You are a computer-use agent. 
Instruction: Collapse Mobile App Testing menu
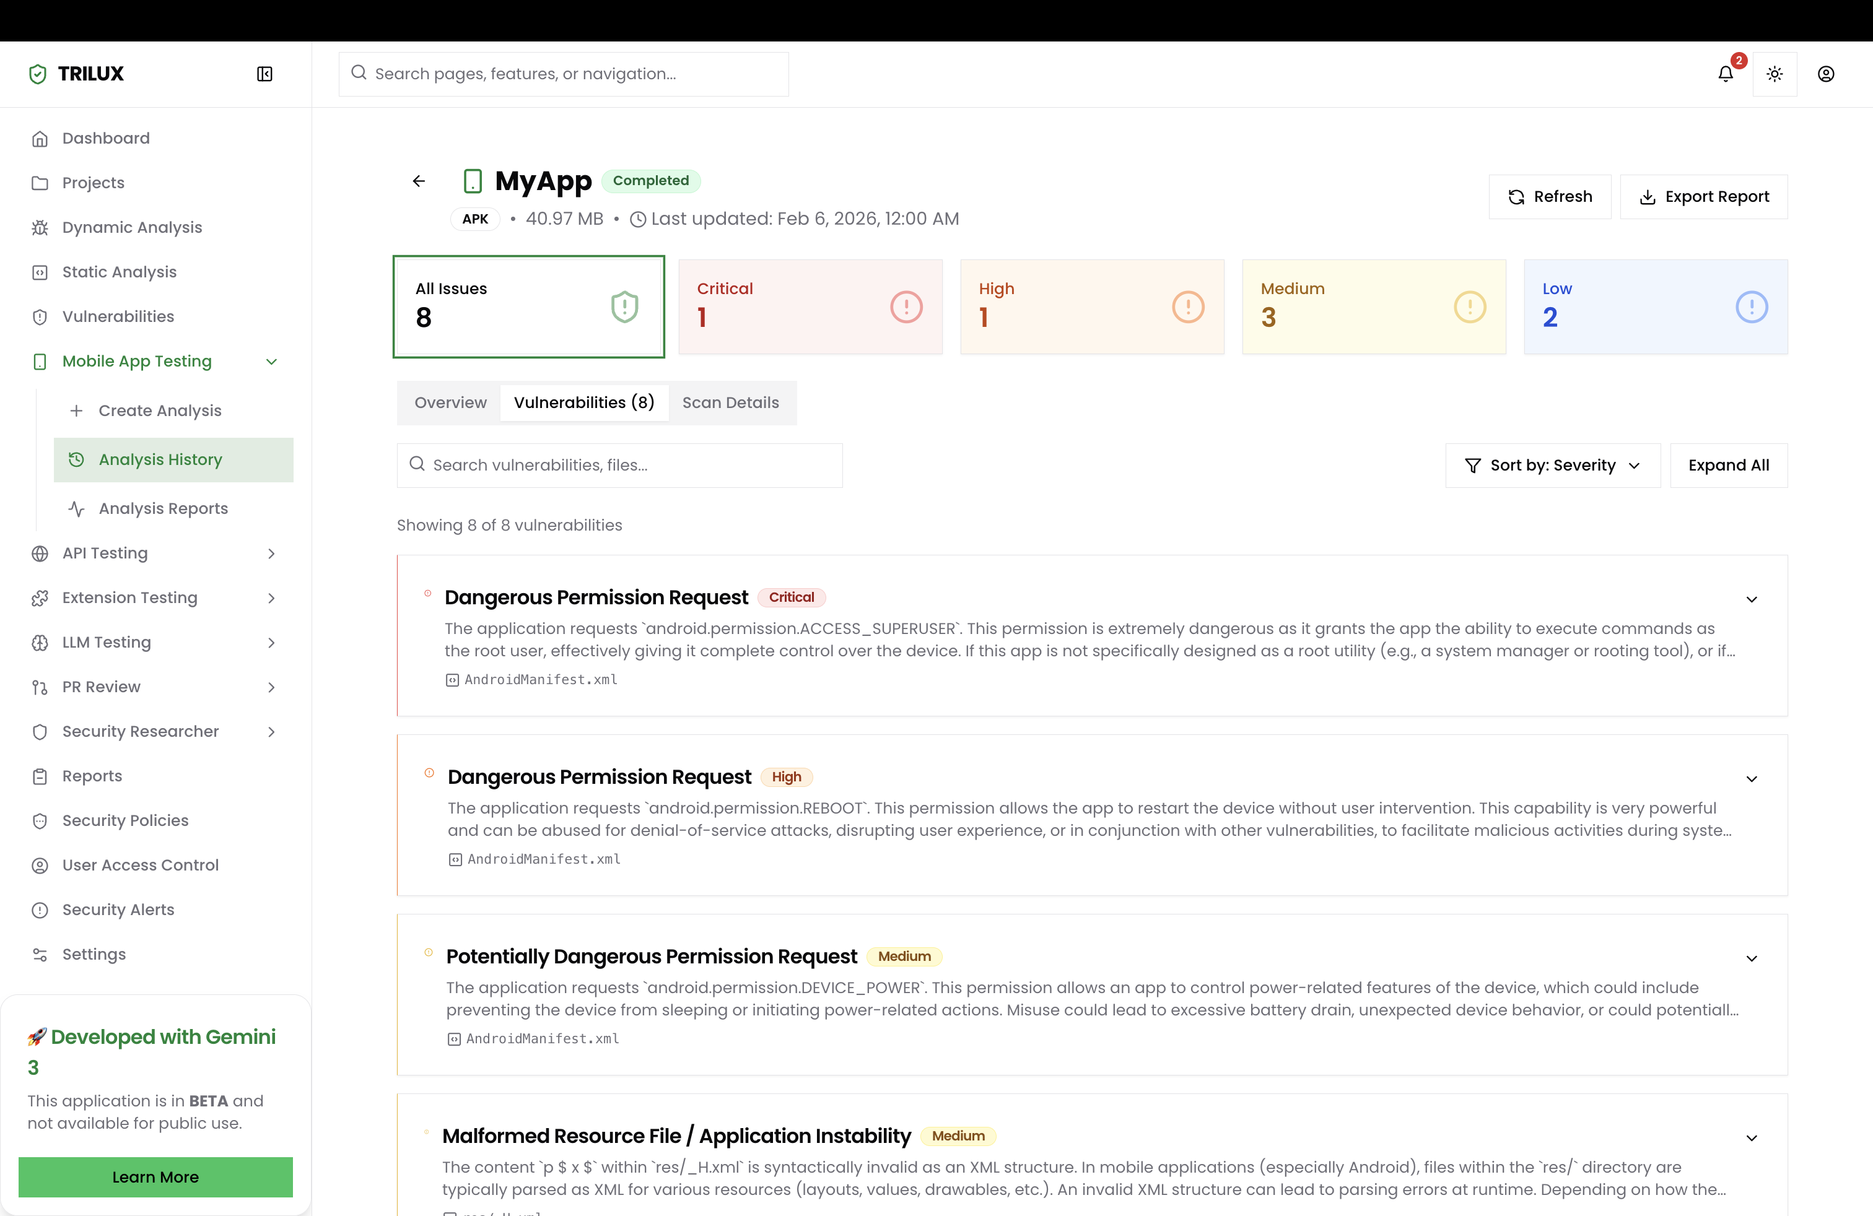point(271,362)
